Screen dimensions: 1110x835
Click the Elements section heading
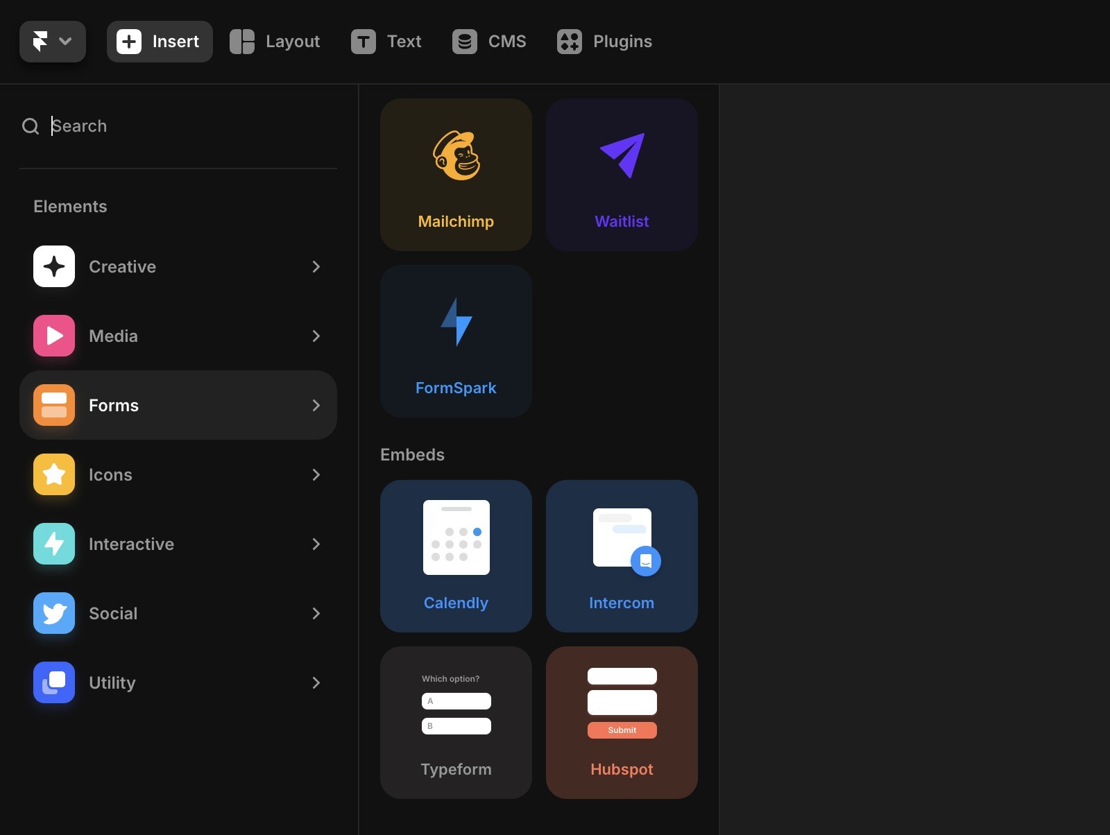[x=70, y=206]
